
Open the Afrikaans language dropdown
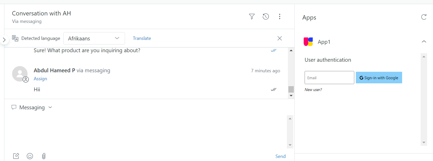[x=94, y=38]
